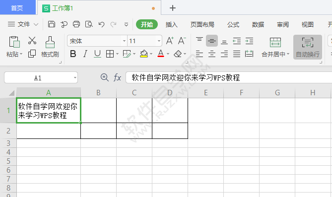Select column D header
Screen dimensions: 332x197
170,93
